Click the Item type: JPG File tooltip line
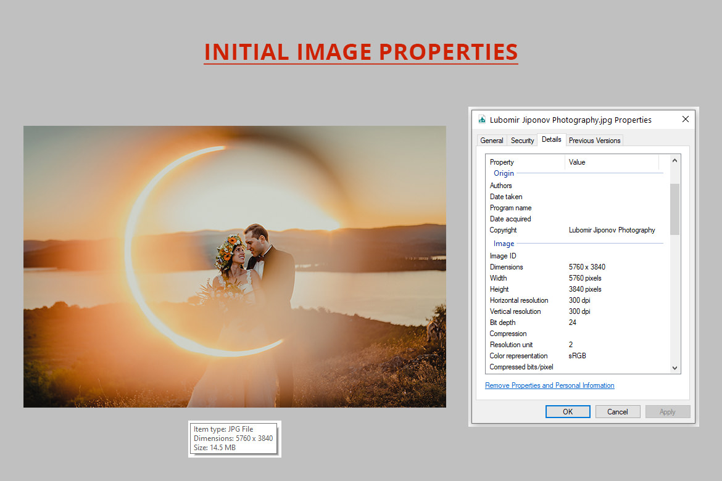 point(223,429)
